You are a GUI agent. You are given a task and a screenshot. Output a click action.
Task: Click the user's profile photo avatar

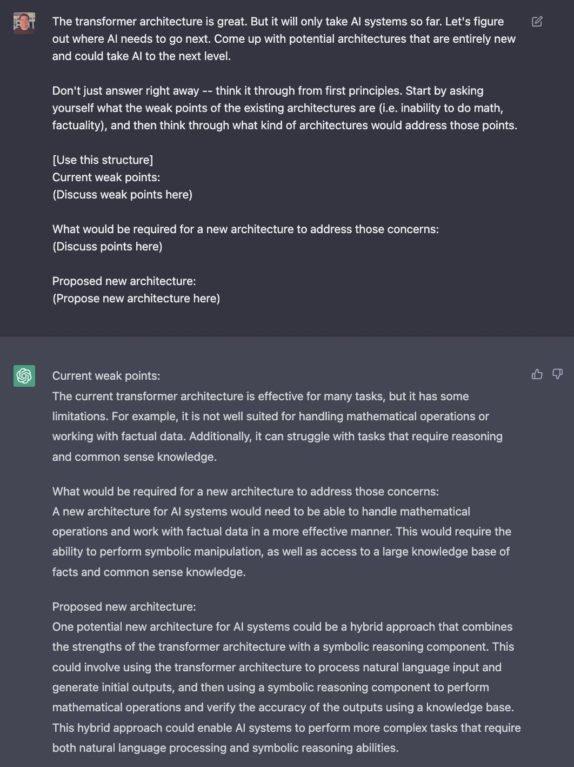(x=24, y=23)
